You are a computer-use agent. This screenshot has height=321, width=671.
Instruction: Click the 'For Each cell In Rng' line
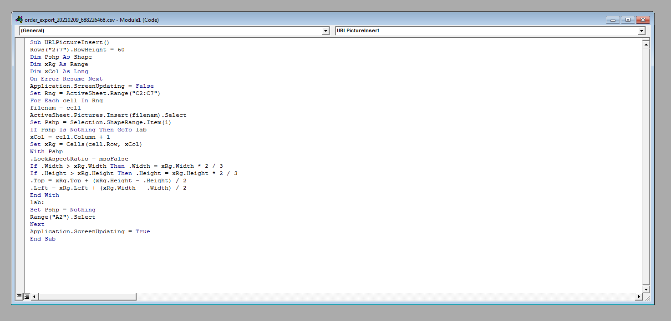[66, 100]
